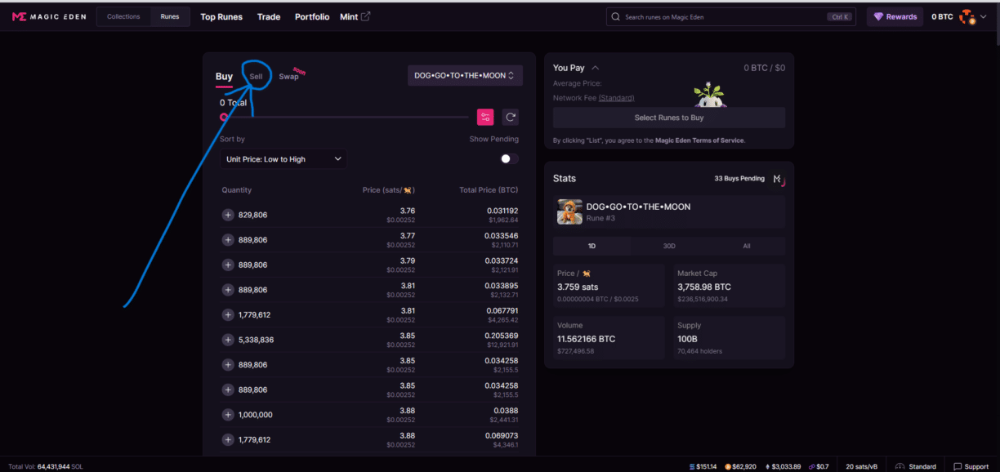
Task: Open the DOG•GO•TO•THE•MOON rune selector dropdown
Action: 465,74
